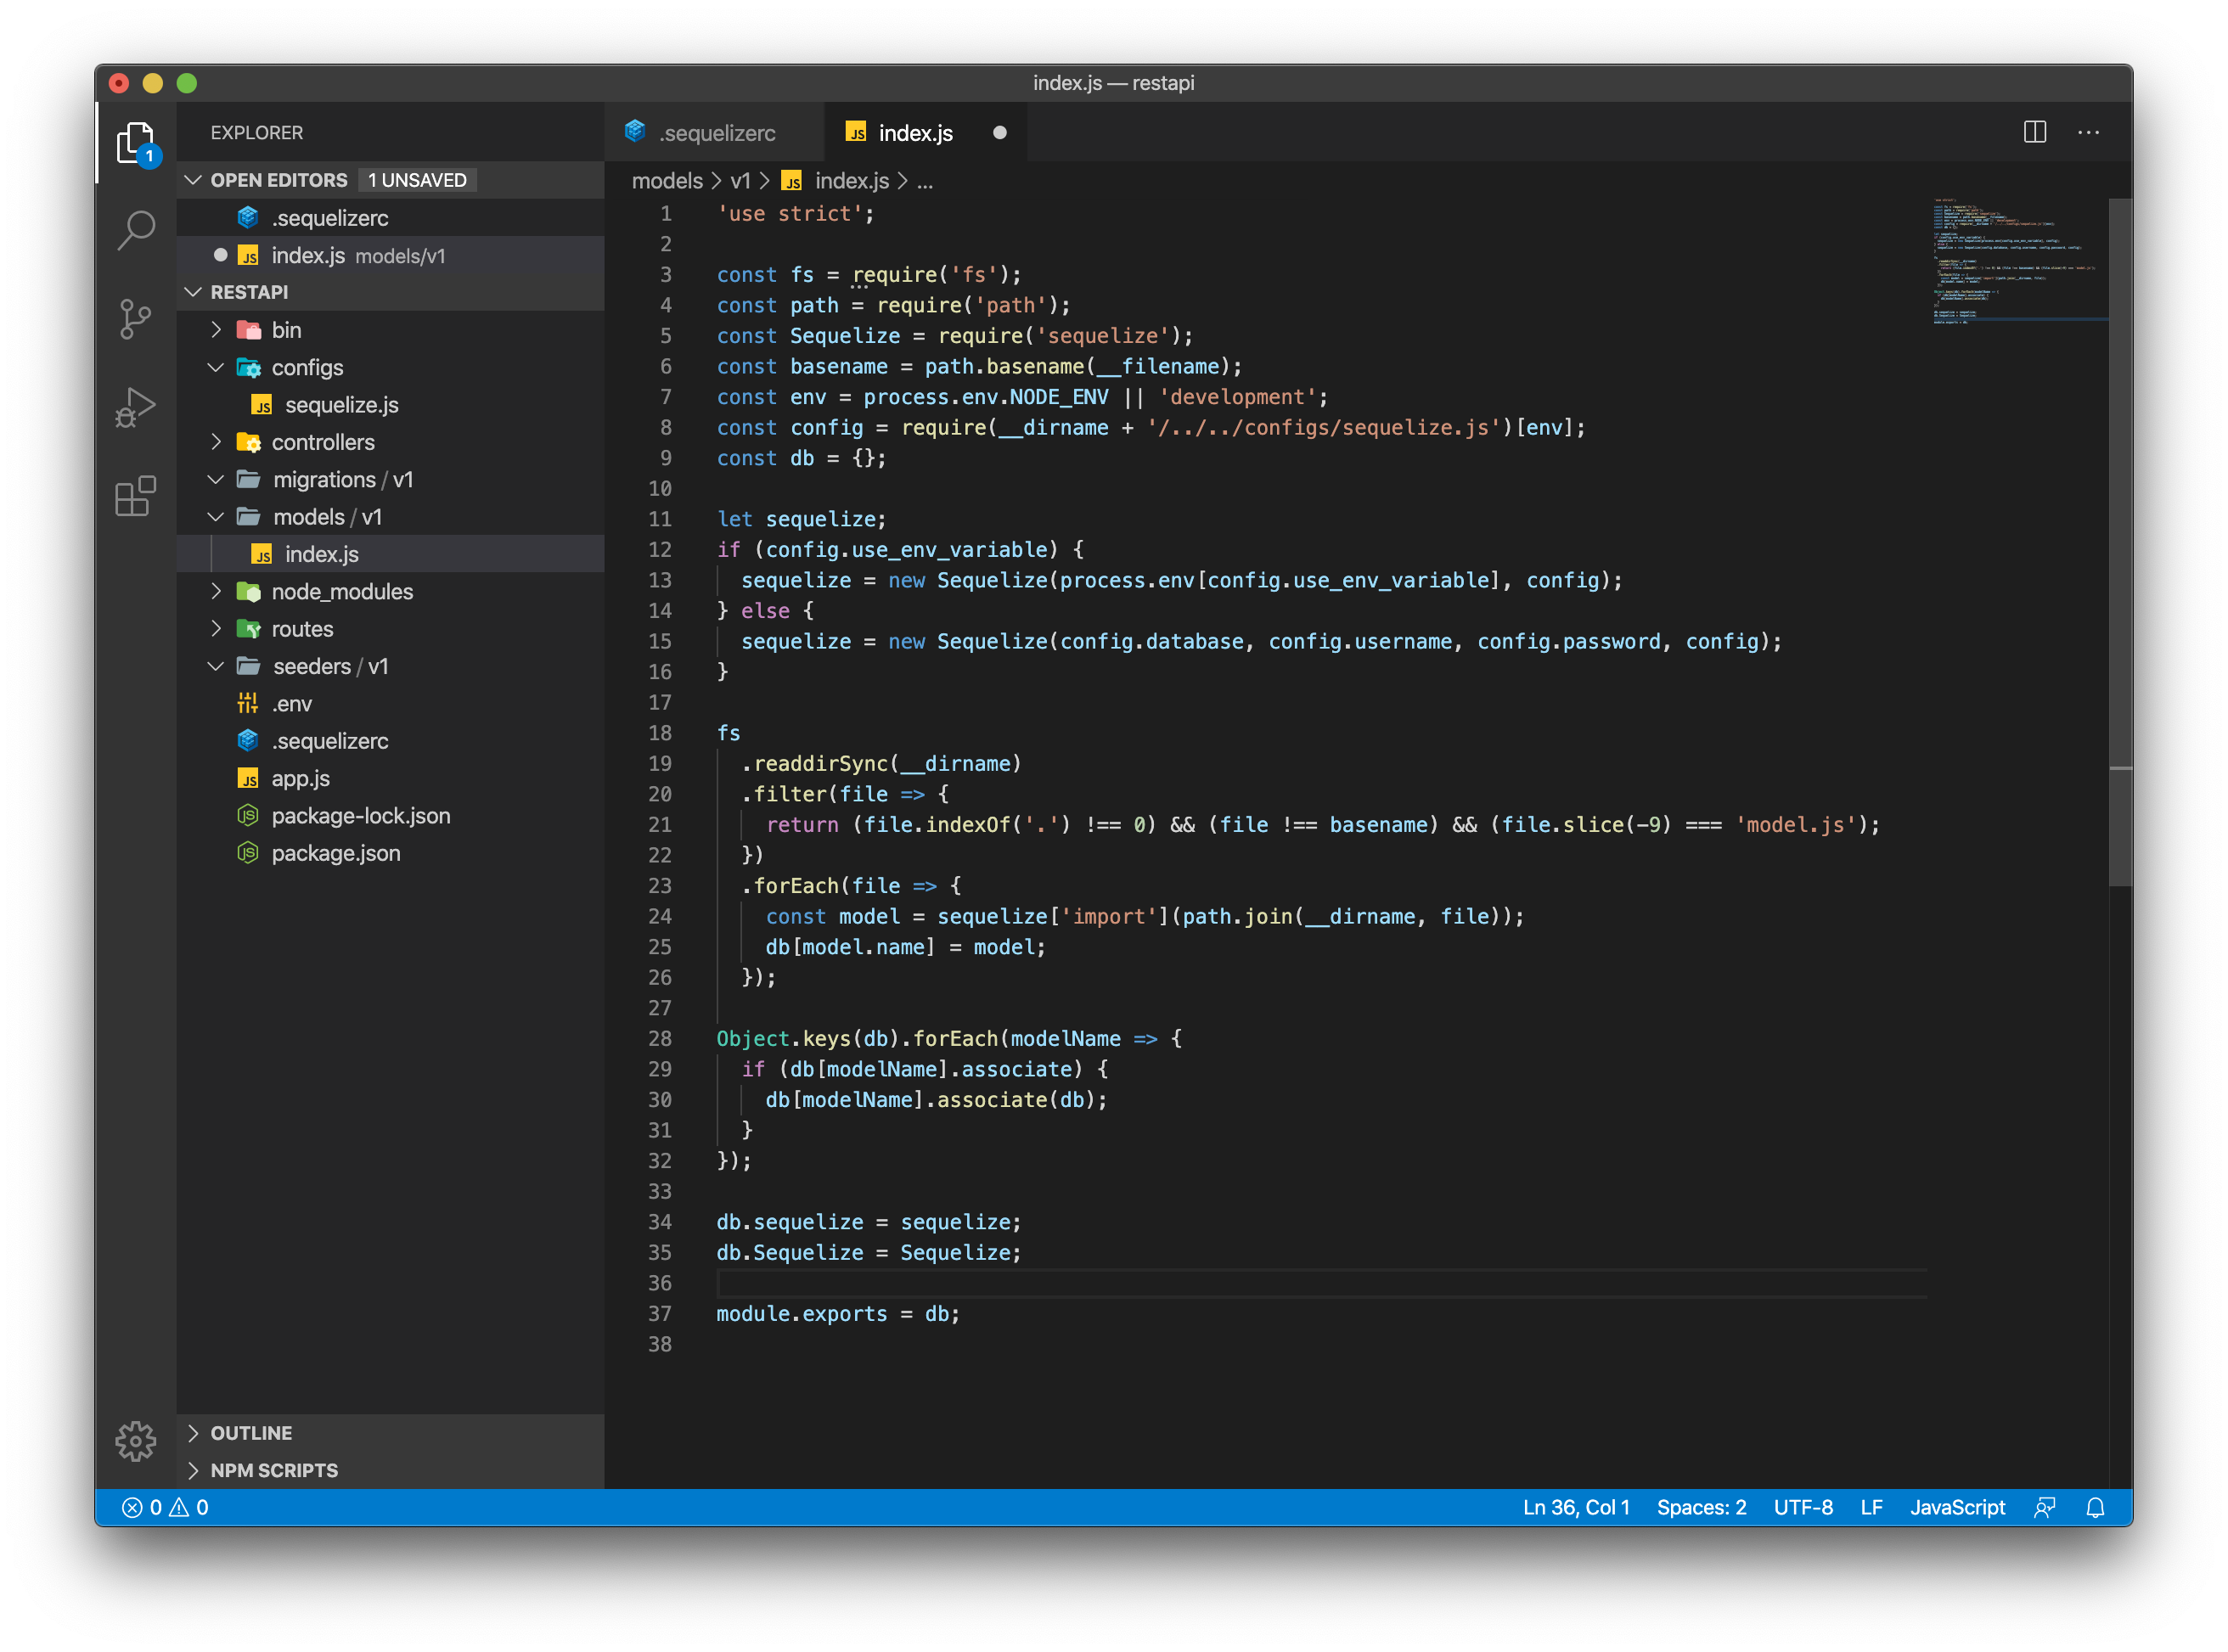Open the Manage gear menu

[136, 1441]
